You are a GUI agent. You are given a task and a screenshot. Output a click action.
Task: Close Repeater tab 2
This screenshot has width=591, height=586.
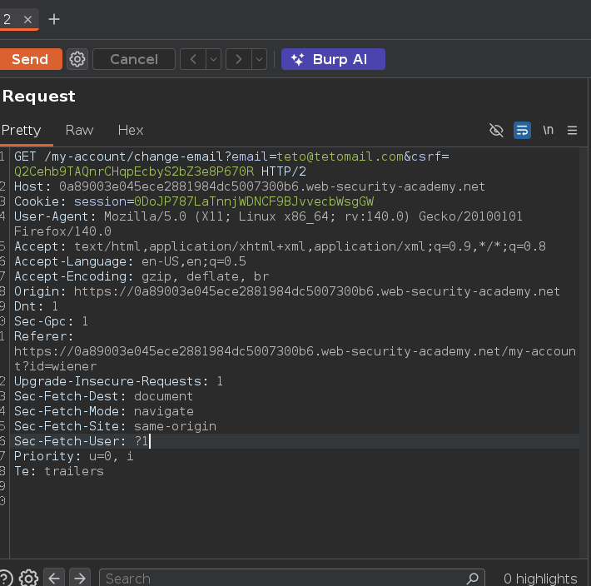click(28, 19)
